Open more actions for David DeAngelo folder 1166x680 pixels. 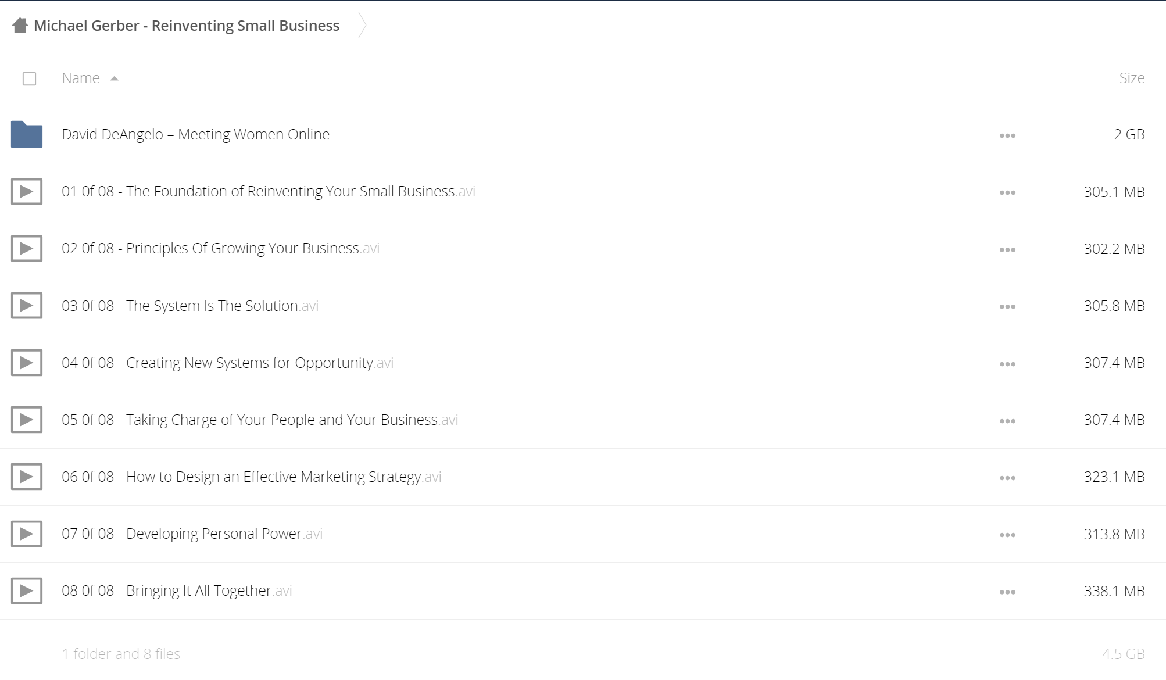tap(1007, 135)
